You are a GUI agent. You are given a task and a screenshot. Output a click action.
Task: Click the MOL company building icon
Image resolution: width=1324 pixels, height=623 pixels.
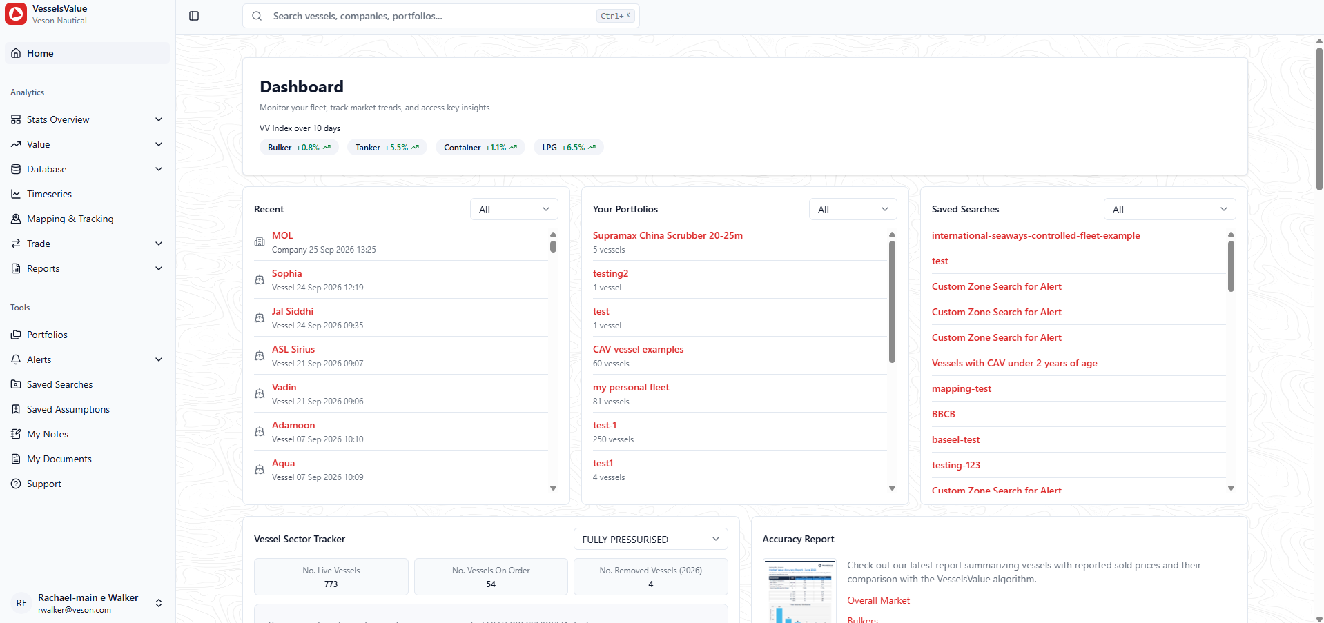pyautogui.click(x=260, y=241)
